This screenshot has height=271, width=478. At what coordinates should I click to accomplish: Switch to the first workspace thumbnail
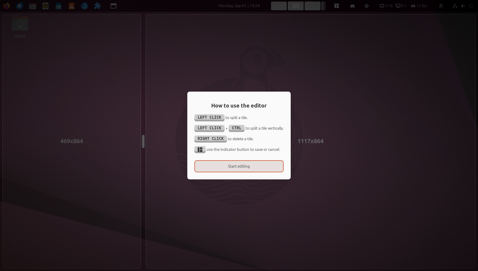pyautogui.click(x=279, y=6)
